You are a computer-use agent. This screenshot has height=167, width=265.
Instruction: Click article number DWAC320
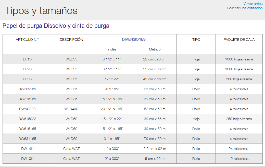27,109
